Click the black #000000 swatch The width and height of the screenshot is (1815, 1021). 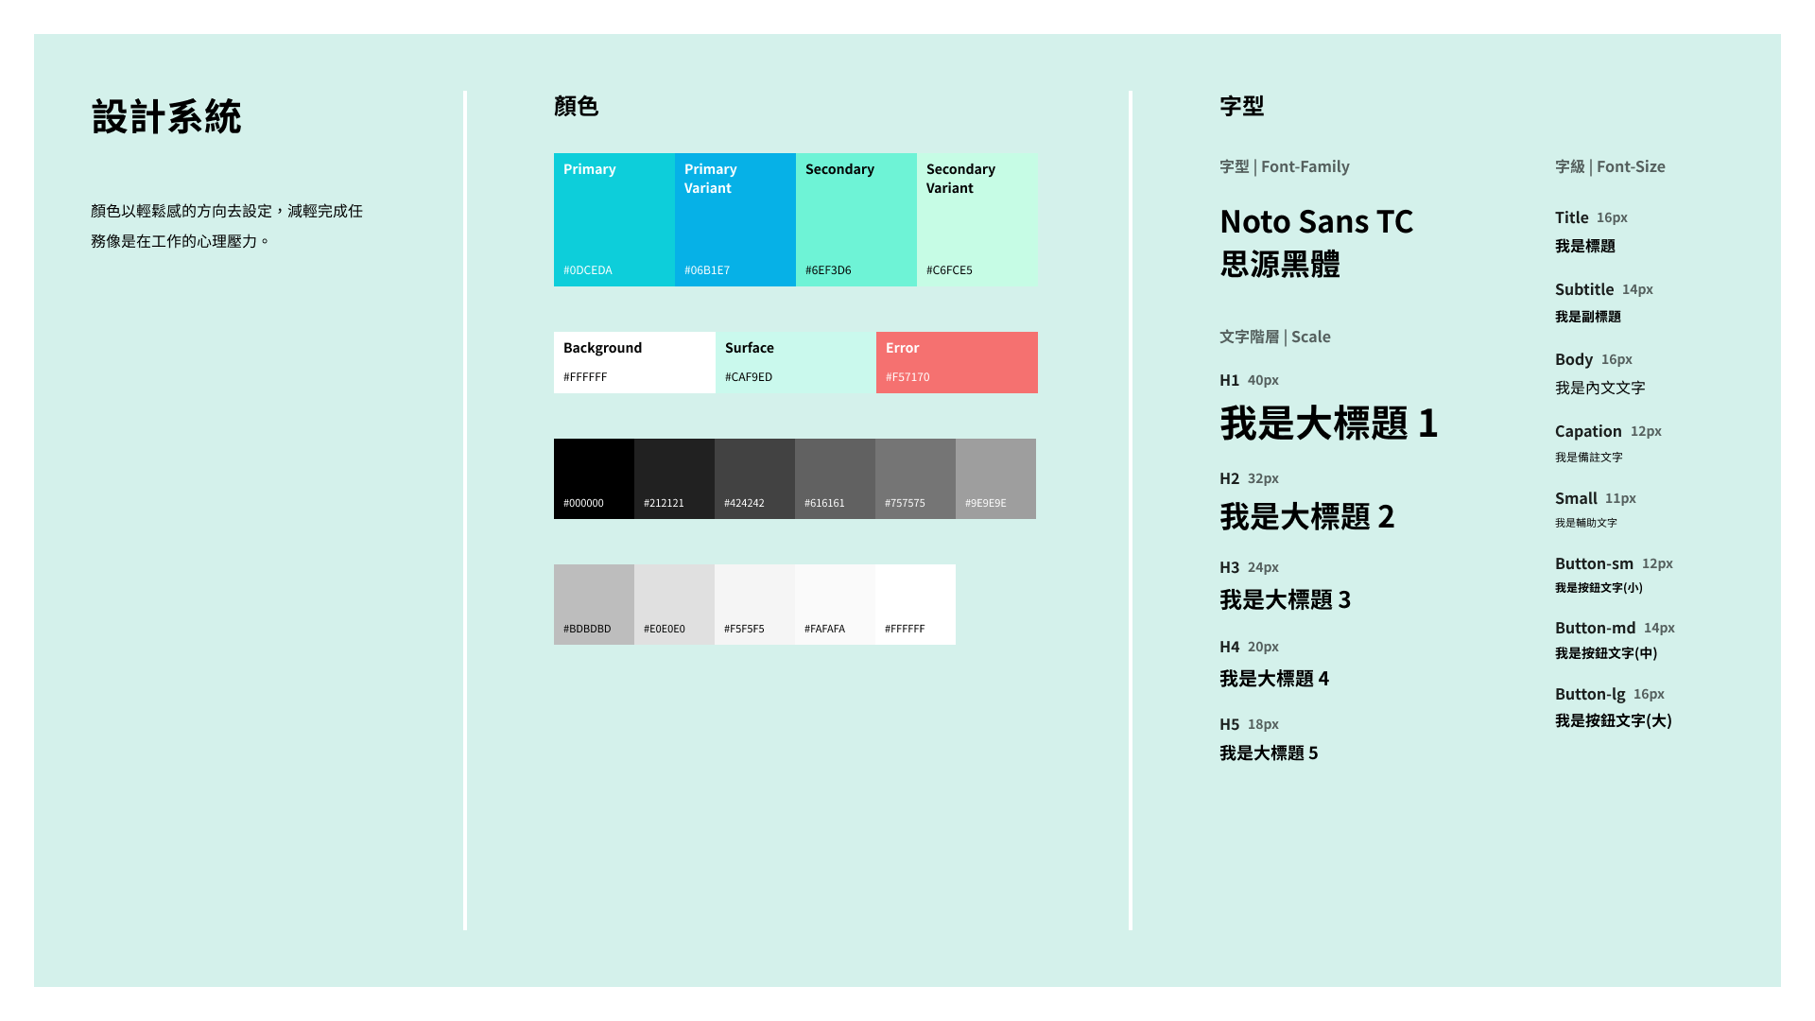[594, 477]
